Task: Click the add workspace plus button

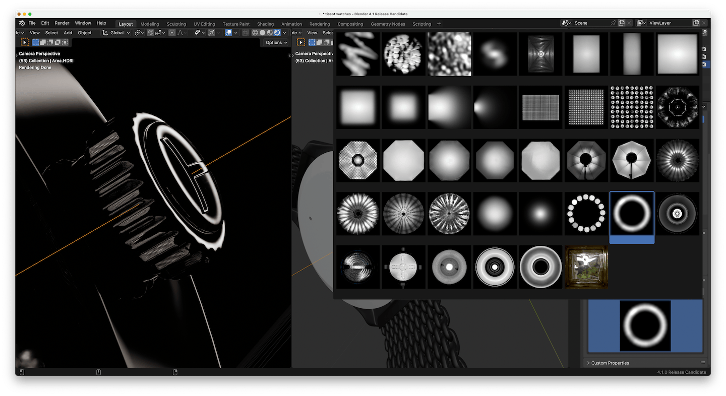Action: tap(439, 24)
